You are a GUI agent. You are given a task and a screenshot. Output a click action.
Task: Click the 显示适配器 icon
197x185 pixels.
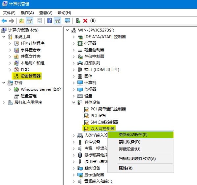80,175
